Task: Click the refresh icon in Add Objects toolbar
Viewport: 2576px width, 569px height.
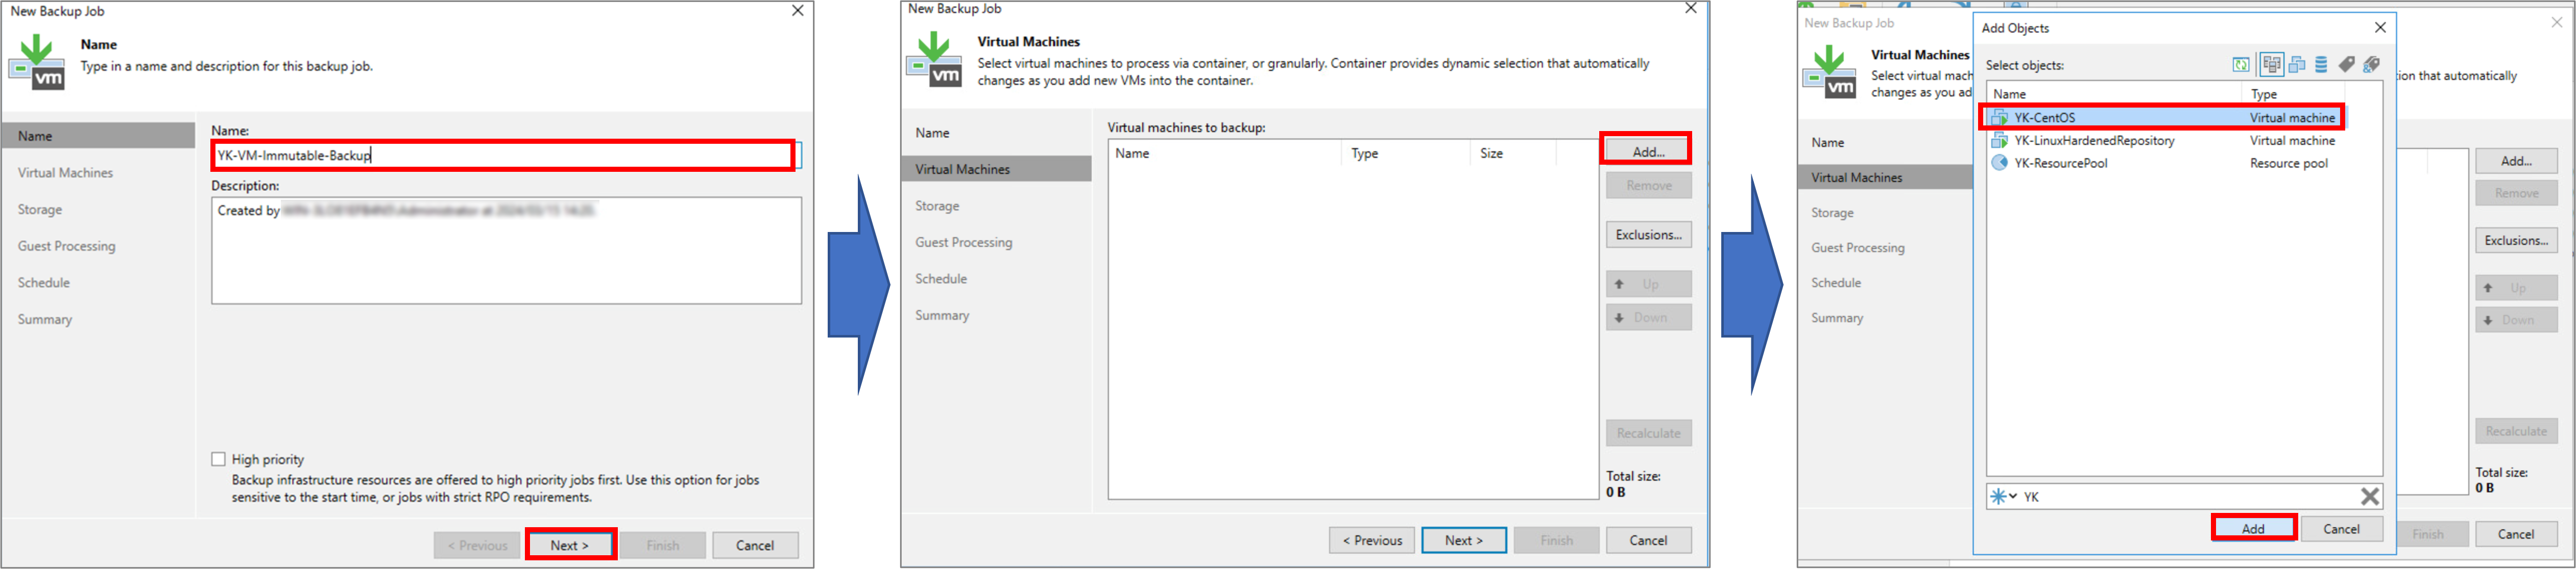Action: (2241, 65)
